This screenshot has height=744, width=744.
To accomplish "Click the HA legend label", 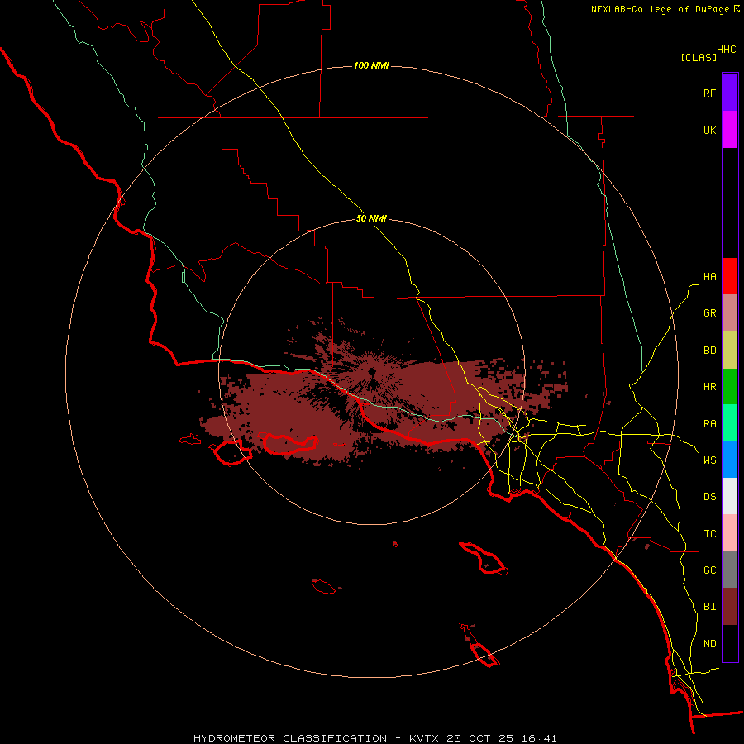I will [x=710, y=277].
